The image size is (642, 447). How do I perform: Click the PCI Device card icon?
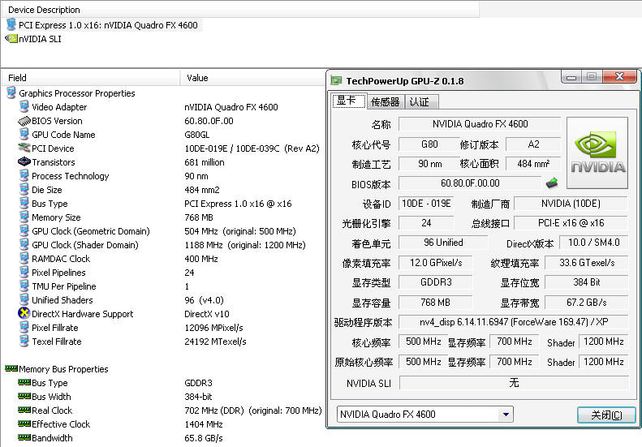click(x=24, y=148)
